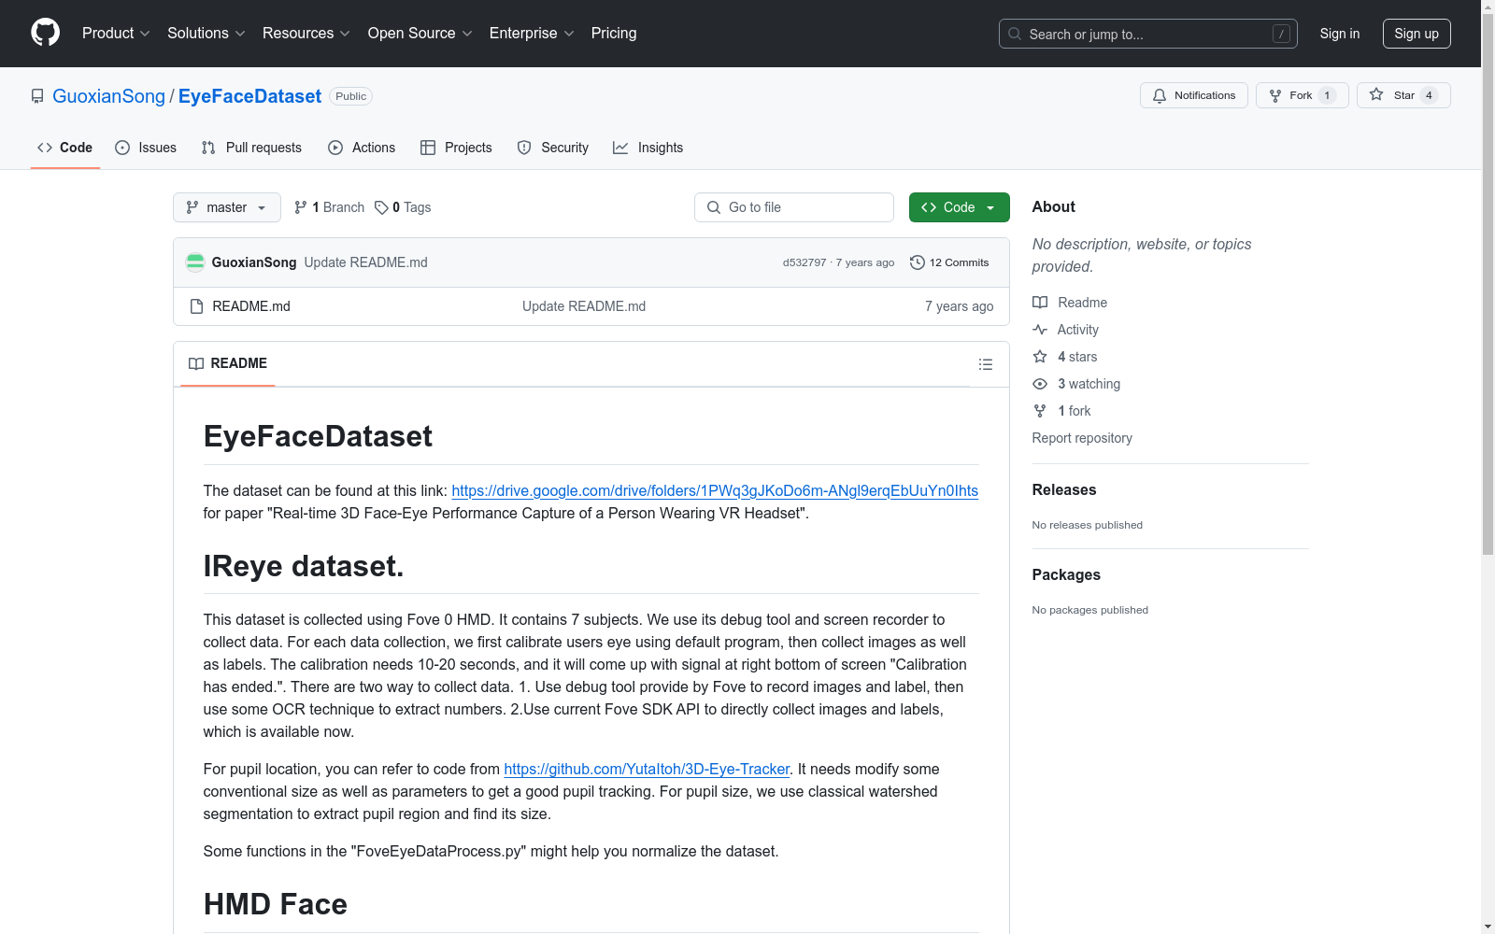Click the Sign up button

(1417, 34)
